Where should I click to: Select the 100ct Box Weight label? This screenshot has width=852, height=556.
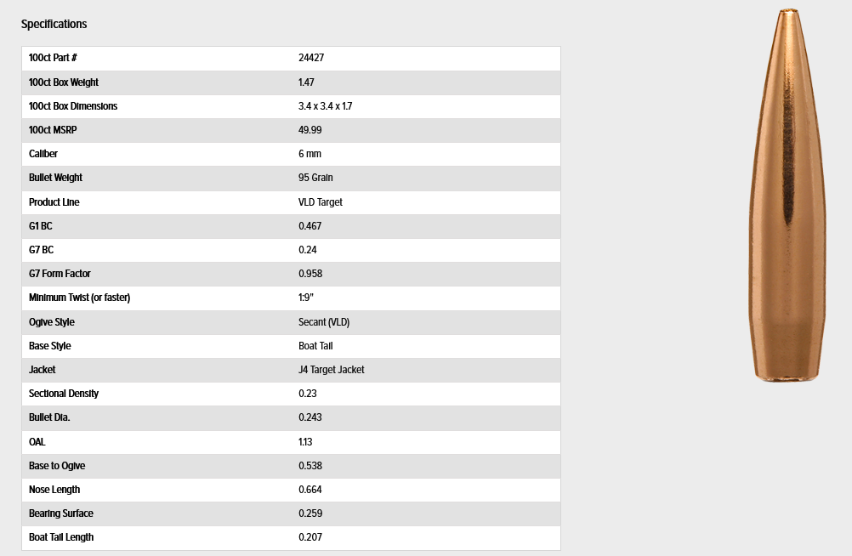point(64,82)
